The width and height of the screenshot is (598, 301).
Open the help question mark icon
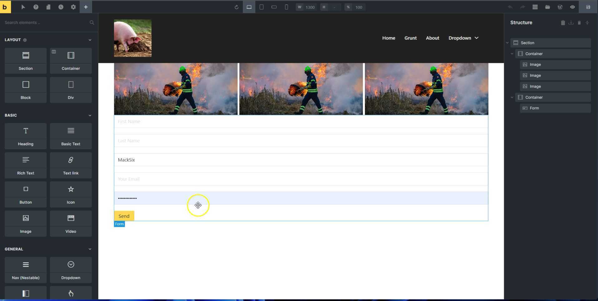coord(36,7)
